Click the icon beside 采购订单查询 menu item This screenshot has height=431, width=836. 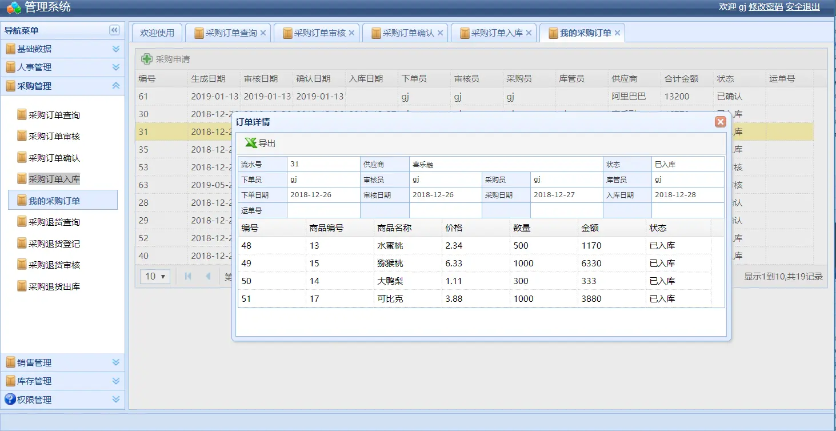[x=22, y=115]
